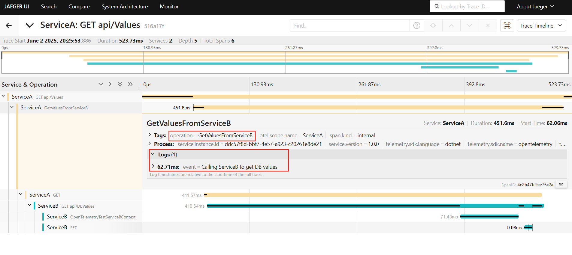572x255 pixels.
Task: Expand all spans double-chevron icon
Action: pyautogui.click(x=120, y=84)
